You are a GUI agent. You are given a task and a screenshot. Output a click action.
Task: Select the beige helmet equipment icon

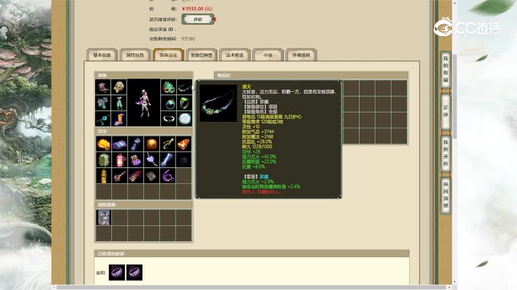119,87
